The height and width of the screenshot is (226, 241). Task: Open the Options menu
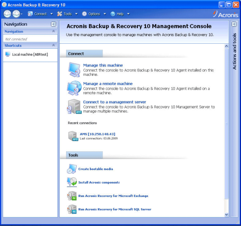94,14
